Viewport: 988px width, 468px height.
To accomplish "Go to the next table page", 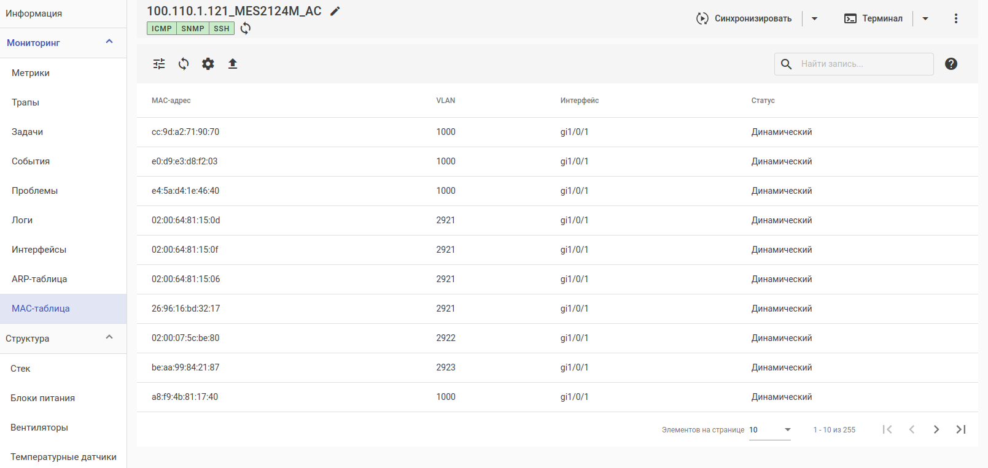I will coord(936,429).
